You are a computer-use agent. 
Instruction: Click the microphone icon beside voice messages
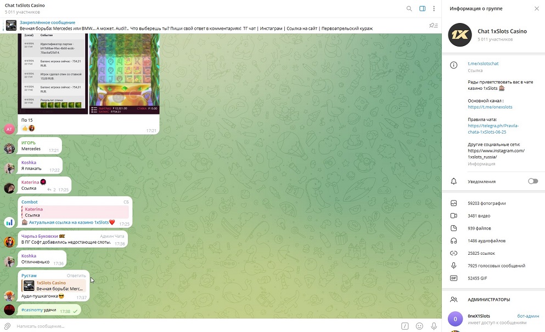pos(453,266)
